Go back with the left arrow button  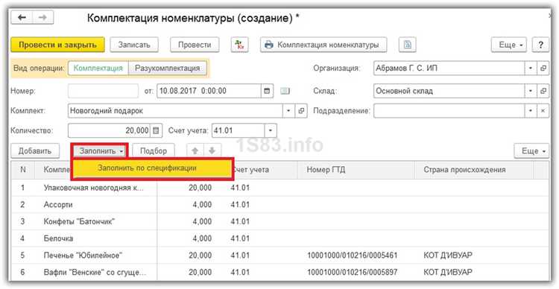point(22,18)
